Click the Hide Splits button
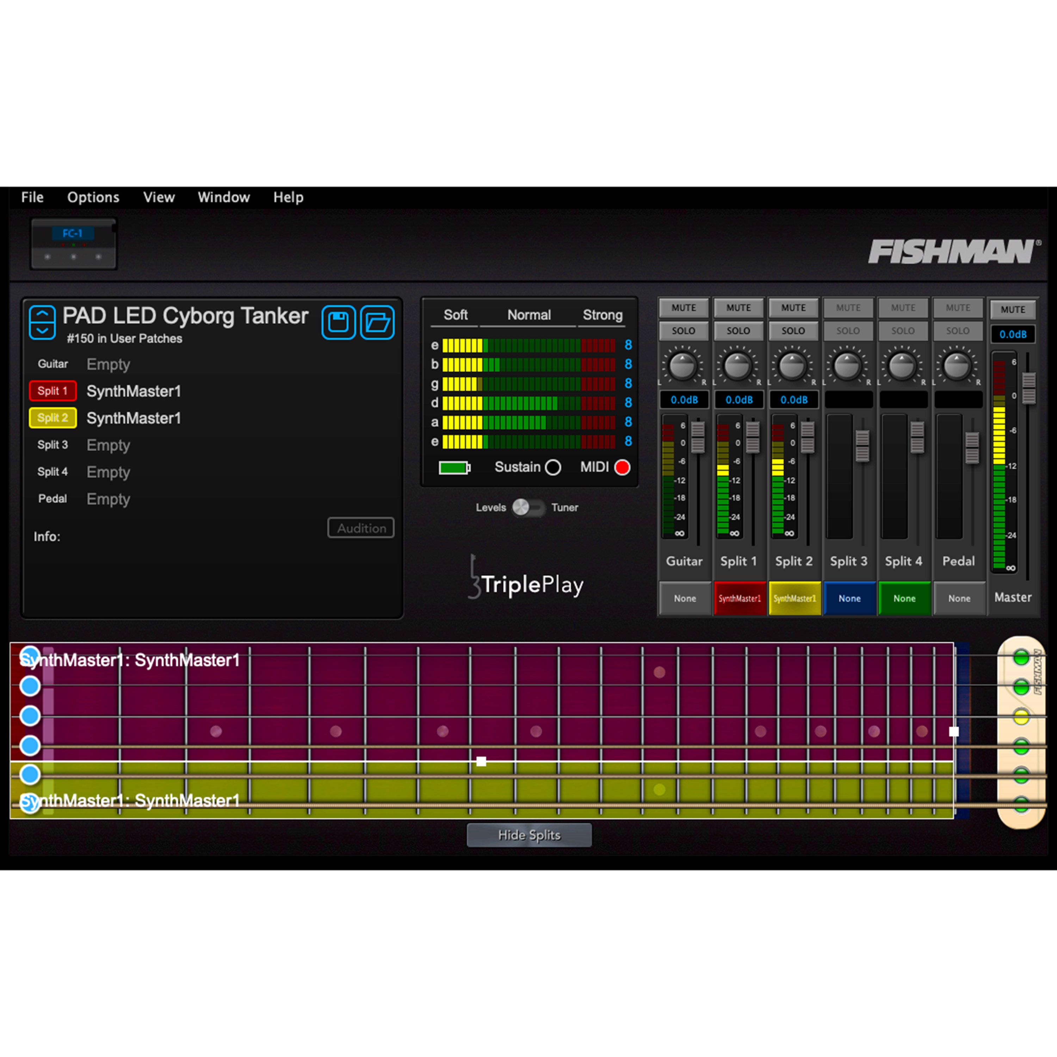This screenshot has width=1057, height=1057. tap(528, 835)
